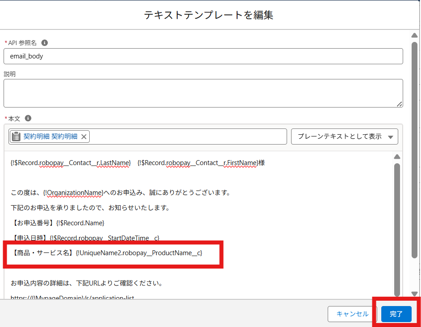This screenshot has height=327, width=421.
Task: Click the API 参照名 field containing email_body
Action: click(203, 56)
